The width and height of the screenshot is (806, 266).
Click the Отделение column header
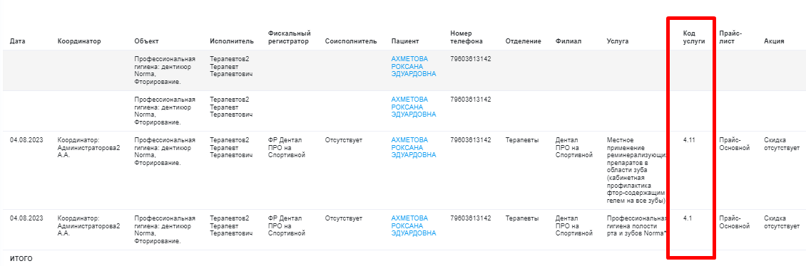pos(523,41)
